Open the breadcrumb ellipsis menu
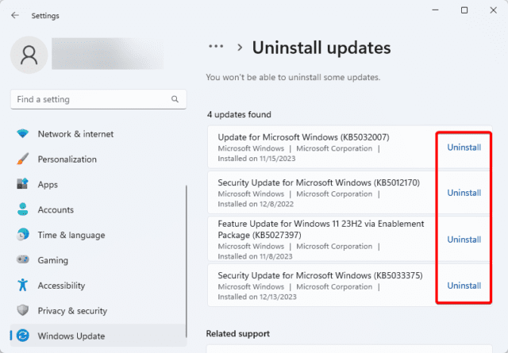Image resolution: width=508 pixels, height=353 pixels. pos(216,47)
